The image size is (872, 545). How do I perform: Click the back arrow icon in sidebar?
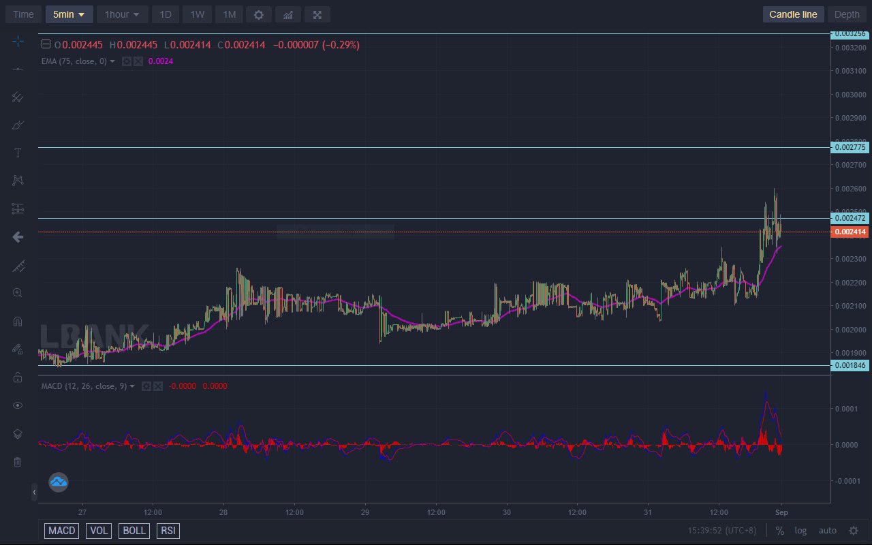(18, 237)
